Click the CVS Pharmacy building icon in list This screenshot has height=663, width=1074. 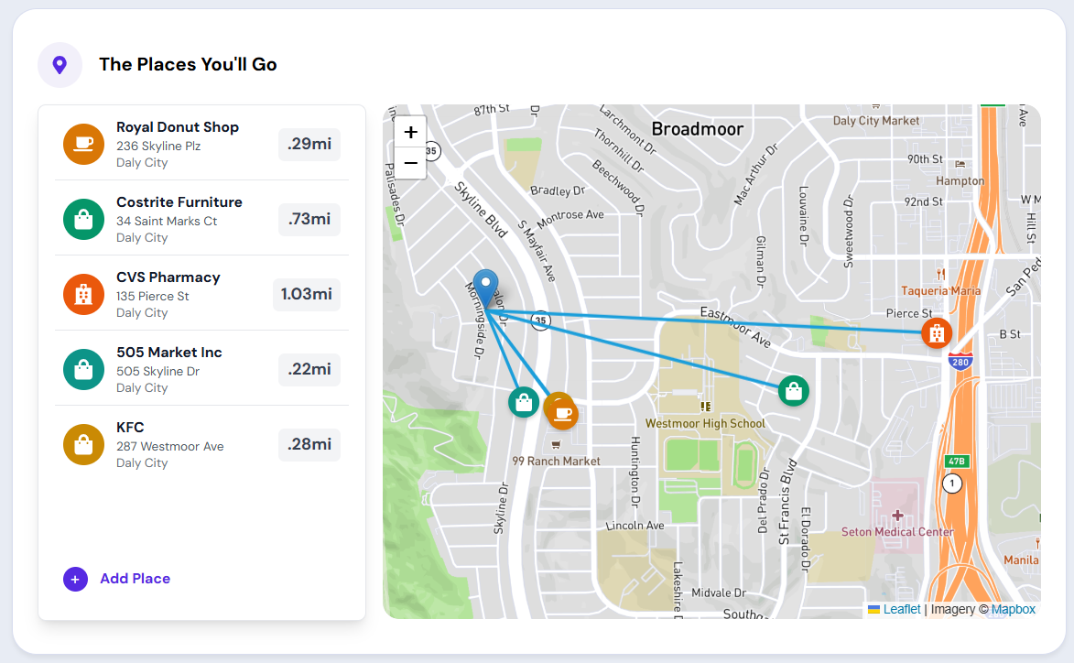[83, 295]
